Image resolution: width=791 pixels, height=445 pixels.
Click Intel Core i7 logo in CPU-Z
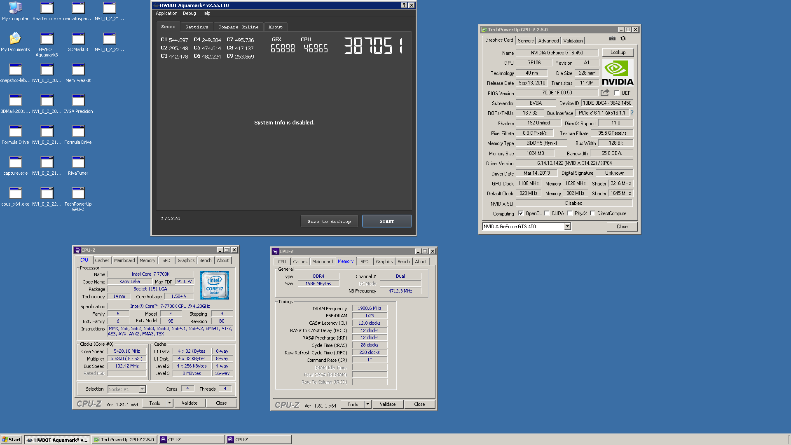click(x=215, y=285)
